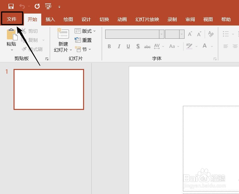Open the 设计 (Design) tab

pos(86,19)
